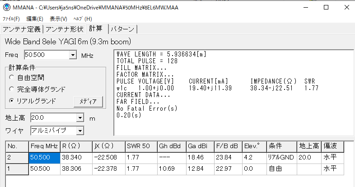The image size is (355, 187).
Task: Click the メディア button
Action: click(89, 101)
